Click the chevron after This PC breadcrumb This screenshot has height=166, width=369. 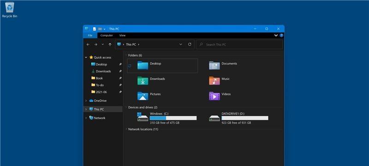tap(139, 44)
